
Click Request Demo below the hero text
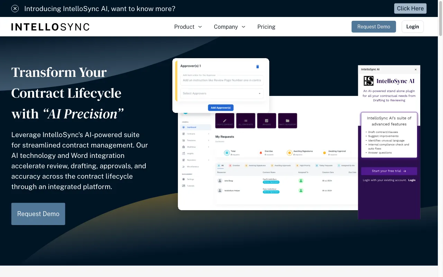tap(38, 214)
